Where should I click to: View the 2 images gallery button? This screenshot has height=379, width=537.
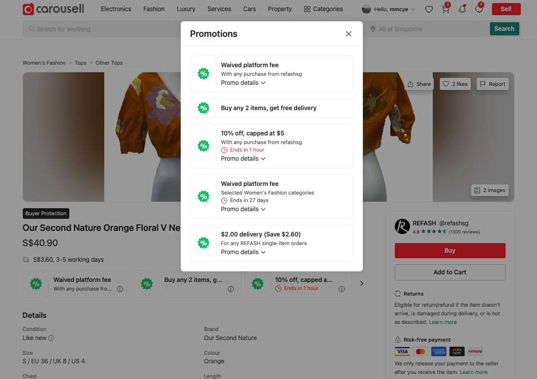point(490,190)
